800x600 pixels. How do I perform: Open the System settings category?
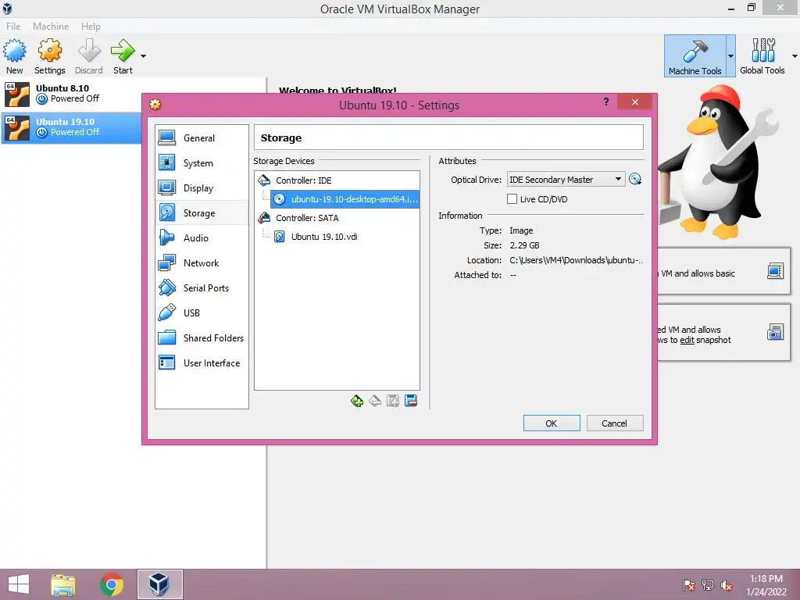[202, 162]
